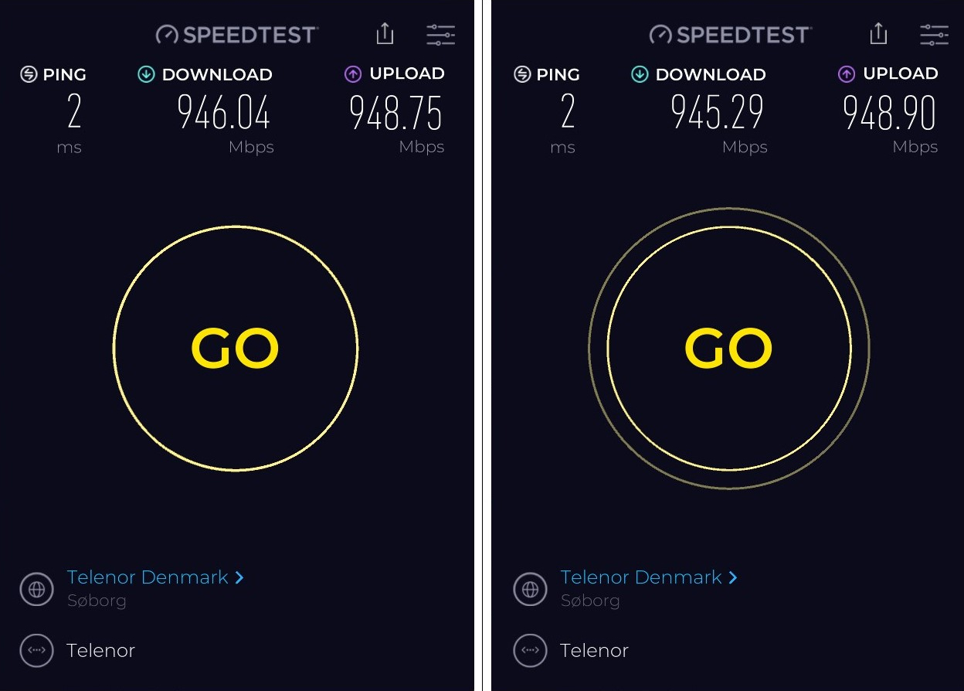
Task: Open Telenor Denmark server link in left panel
Action: tap(148, 577)
